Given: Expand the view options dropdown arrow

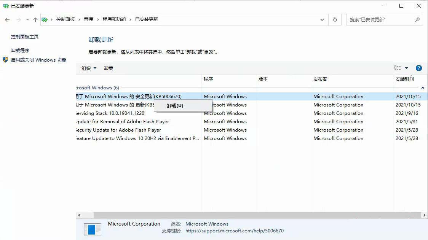Looking at the screenshot, I should click(x=406, y=68).
